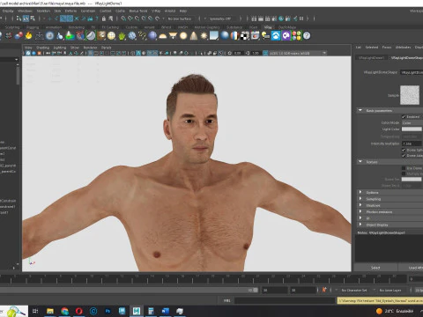Screen dimensions: 423x317
Task: Open the blue Chaos cloud shelf icon
Action: click(x=276, y=36)
